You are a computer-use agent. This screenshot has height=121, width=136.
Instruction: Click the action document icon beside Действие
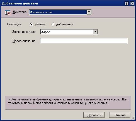point(8,12)
